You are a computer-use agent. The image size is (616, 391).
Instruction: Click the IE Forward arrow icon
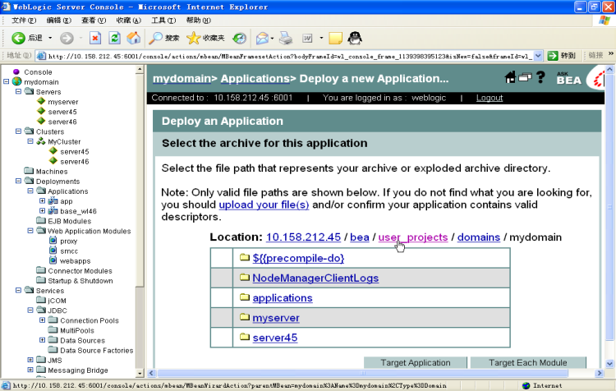(x=67, y=38)
